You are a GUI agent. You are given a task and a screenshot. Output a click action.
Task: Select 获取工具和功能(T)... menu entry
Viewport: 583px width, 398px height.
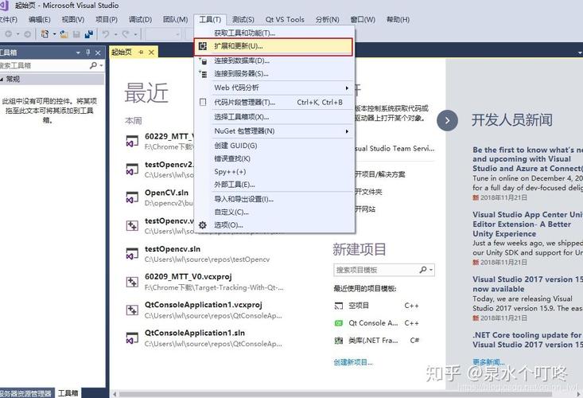click(274, 33)
